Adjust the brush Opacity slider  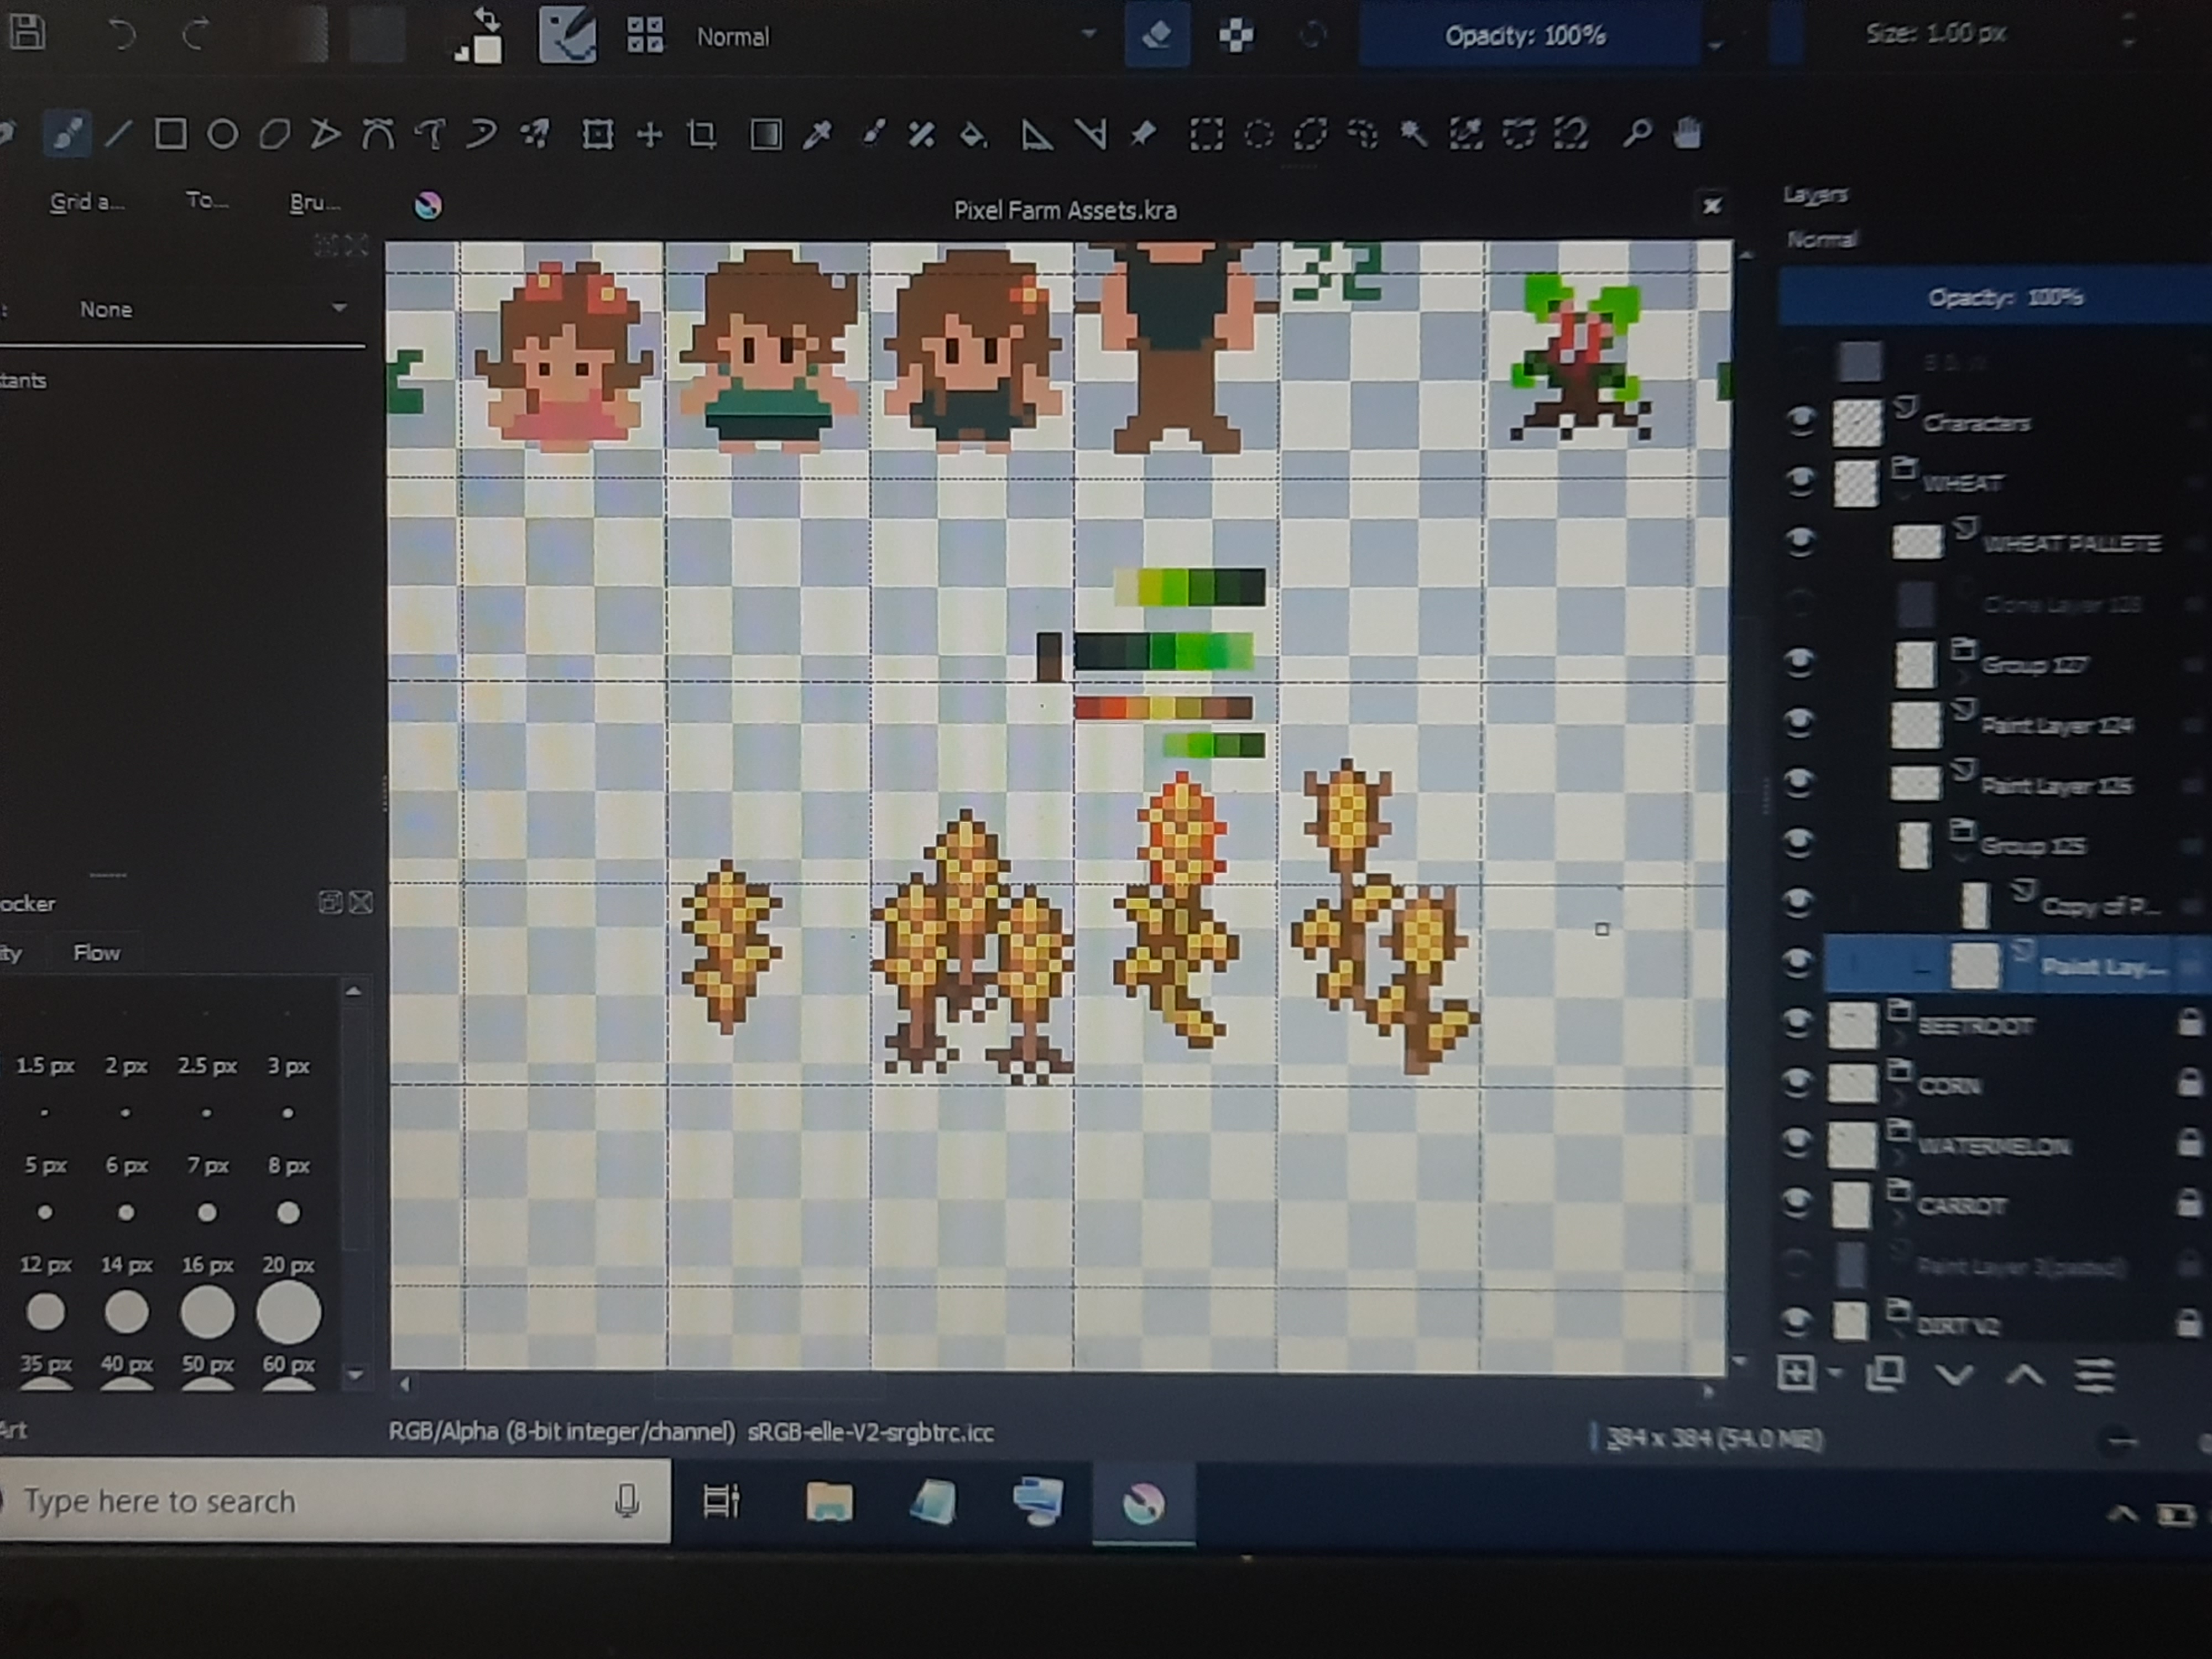[1529, 35]
